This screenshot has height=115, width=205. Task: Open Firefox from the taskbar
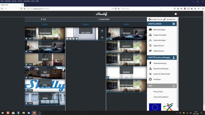click(34, 113)
